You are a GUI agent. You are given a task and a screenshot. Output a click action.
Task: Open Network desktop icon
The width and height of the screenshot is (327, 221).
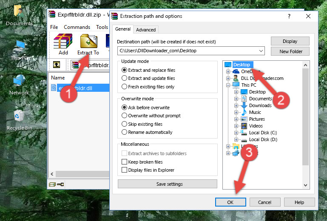pyautogui.click(x=19, y=85)
